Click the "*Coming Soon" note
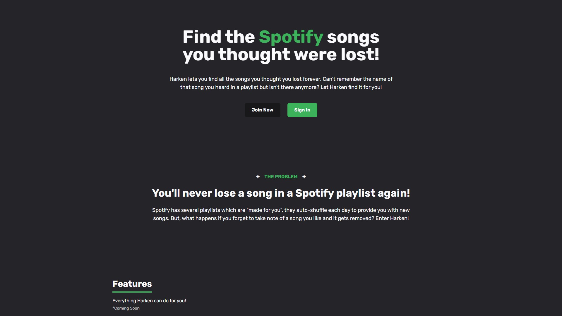The image size is (562, 316). 126,308
